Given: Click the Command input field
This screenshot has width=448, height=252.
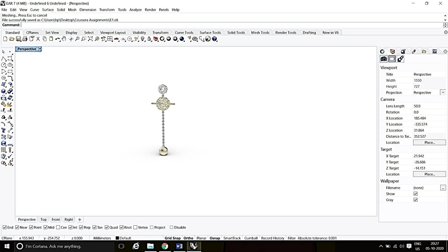Looking at the screenshot, I should coord(231,25).
